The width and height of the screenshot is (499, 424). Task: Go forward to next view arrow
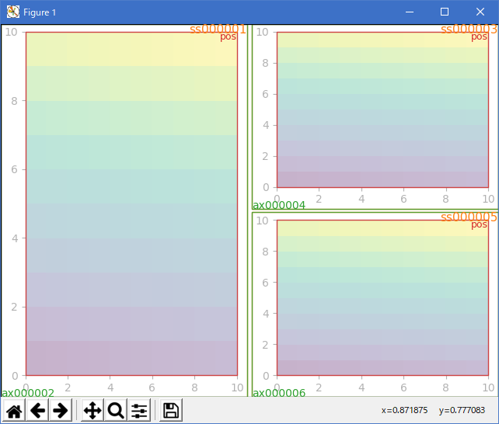(61, 410)
